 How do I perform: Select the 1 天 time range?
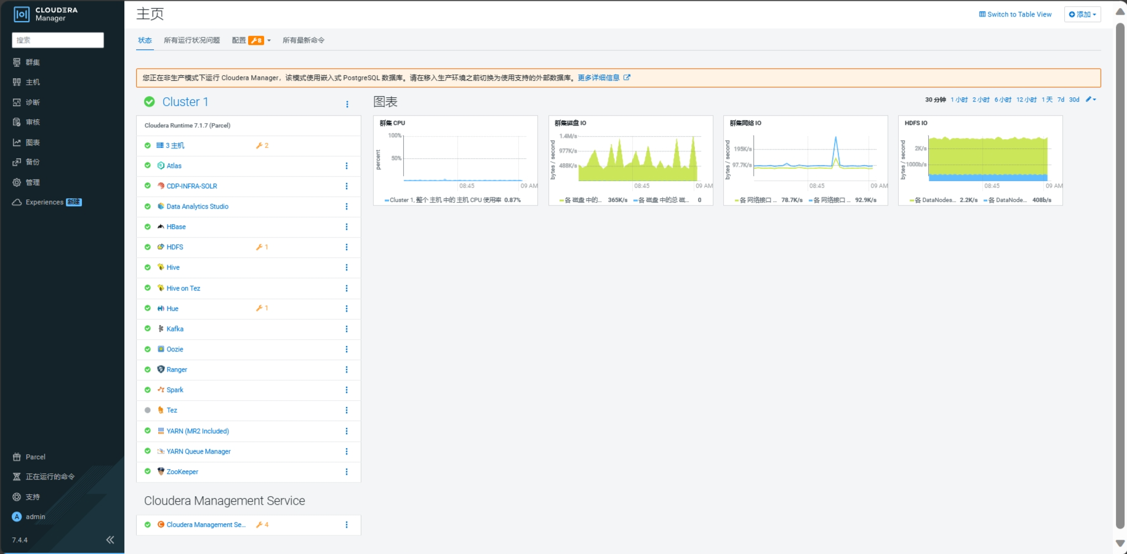pyautogui.click(x=1047, y=99)
